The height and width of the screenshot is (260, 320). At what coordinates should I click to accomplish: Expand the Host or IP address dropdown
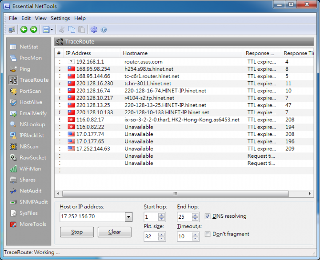click(128, 217)
